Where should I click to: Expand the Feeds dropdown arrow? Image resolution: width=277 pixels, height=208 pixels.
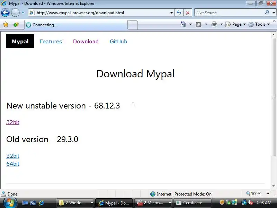206,24
